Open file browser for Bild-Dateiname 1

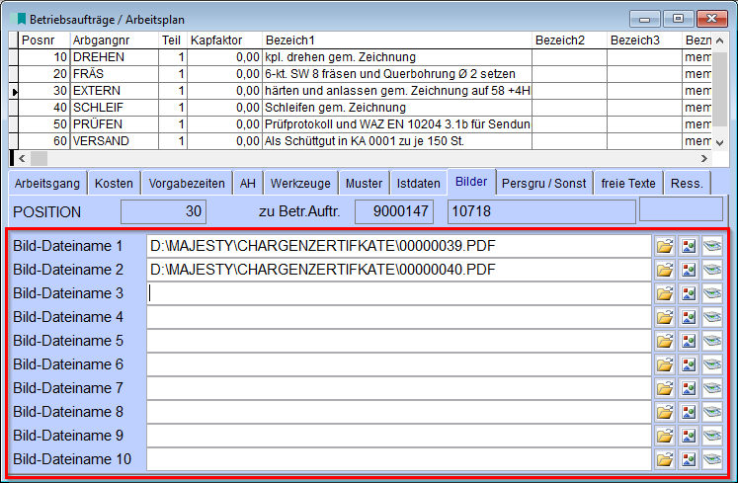[x=665, y=246]
